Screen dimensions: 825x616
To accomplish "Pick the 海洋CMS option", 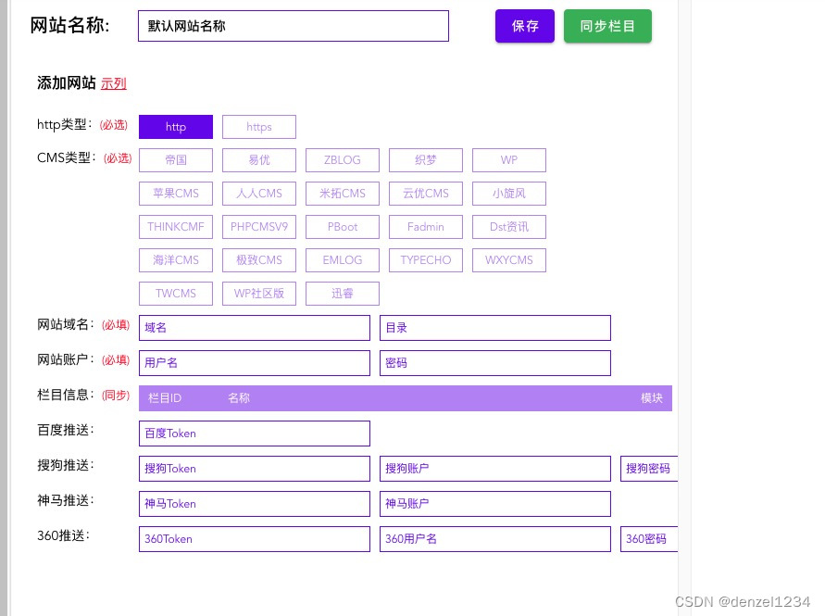I will pos(176,260).
